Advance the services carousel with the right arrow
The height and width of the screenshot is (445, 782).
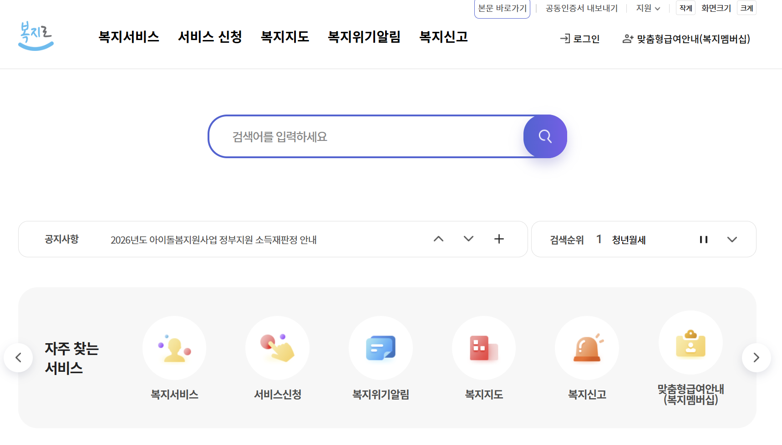point(756,357)
